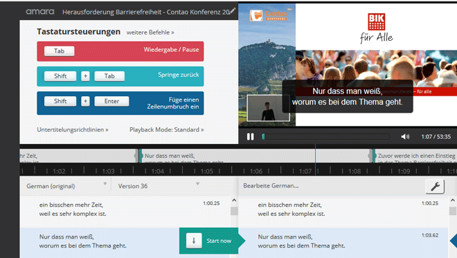Image resolution: width=457 pixels, height=258 pixels.
Task: Click Shift key in blue Zeilenumbruch row
Action: (x=60, y=101)
